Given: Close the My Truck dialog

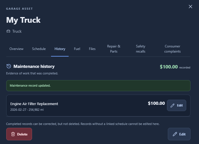Looking at the screenshot, I should [x=190, y=7].
